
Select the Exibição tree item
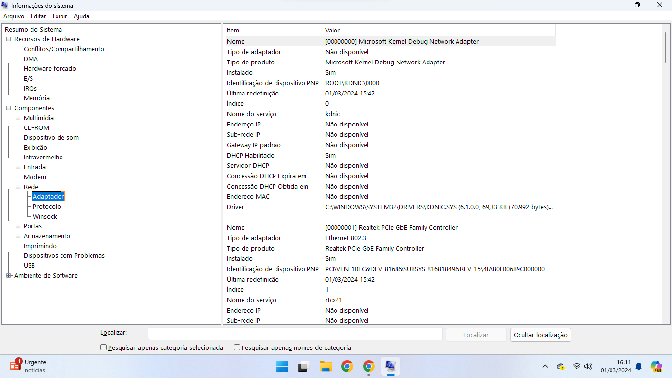pyautogui.click(x=35, y=148)
